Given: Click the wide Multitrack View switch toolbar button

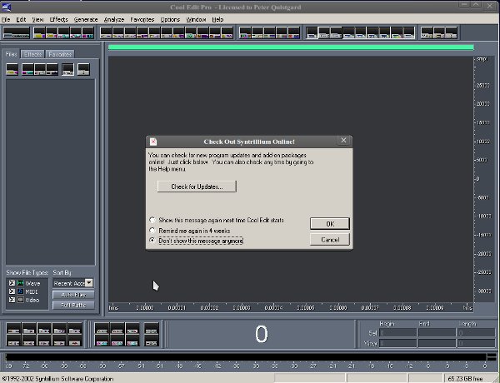Looking at the screenshot, I should point(17,32).
